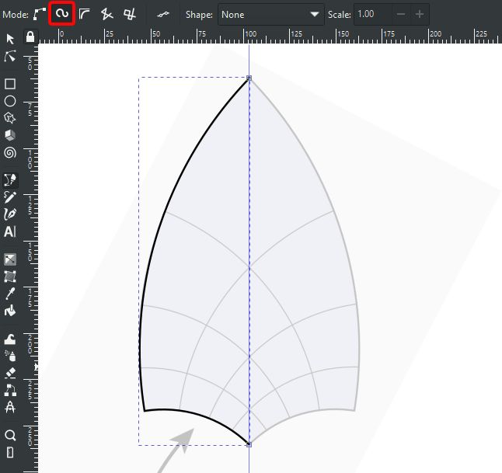Screen dimensions: 502x473
Task: Open the Shape dropdown showing None
Action: click(271, 15)
